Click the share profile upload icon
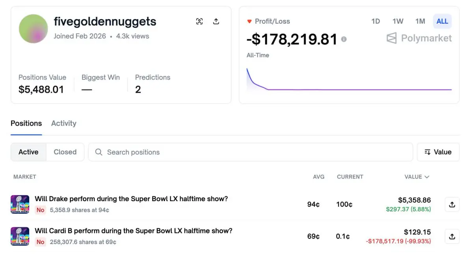Viewport: 473px width, 254px height. 216,22
